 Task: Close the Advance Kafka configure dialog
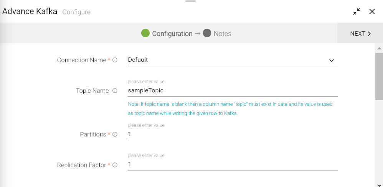(372, 11)
